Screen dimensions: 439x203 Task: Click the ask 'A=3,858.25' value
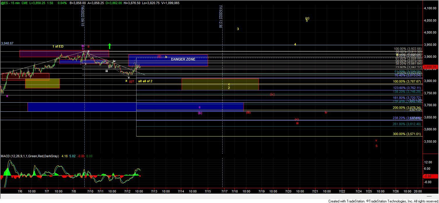click(x=95, y=3)
